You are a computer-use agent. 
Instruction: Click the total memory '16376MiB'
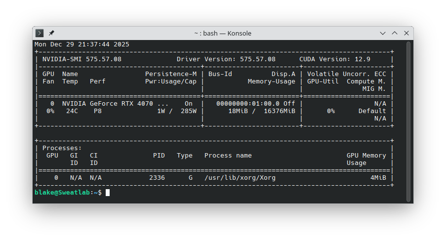click(x=280, y=111)
